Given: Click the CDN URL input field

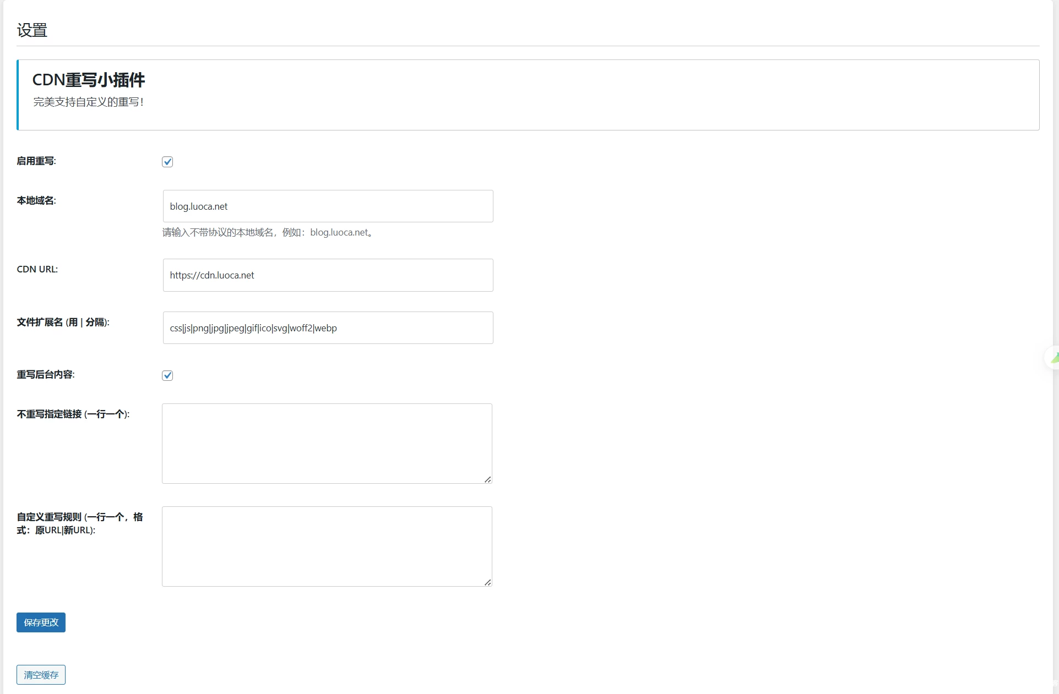Looking at the screenshot, I should point(327,275).
